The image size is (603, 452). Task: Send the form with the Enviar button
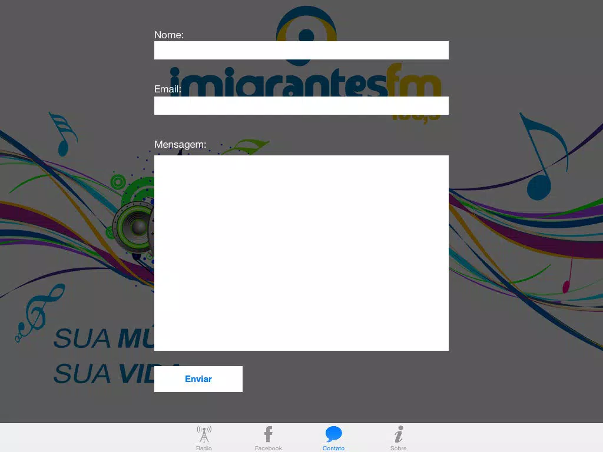[x=198, y=379]
